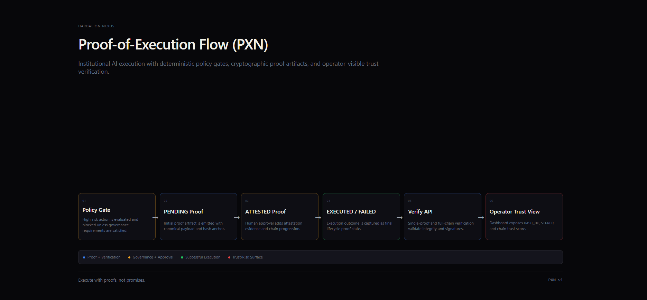Click the HARDALION NEXUS brand label
Viewport: 647px width, 300px height.
coord(96,26)
